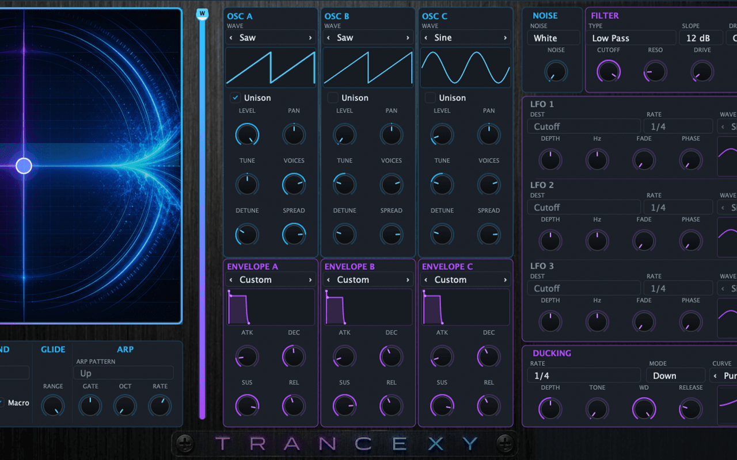737x460 pixels.
Task: Open Arp Pattern dropdown showing Up
Action: tap(123, 373)
